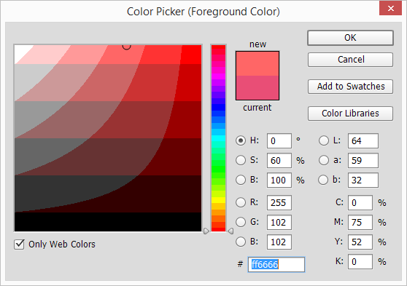Click the left hue slider arrow
Viewport: 407px width, 286px height.
click(206, 231)
